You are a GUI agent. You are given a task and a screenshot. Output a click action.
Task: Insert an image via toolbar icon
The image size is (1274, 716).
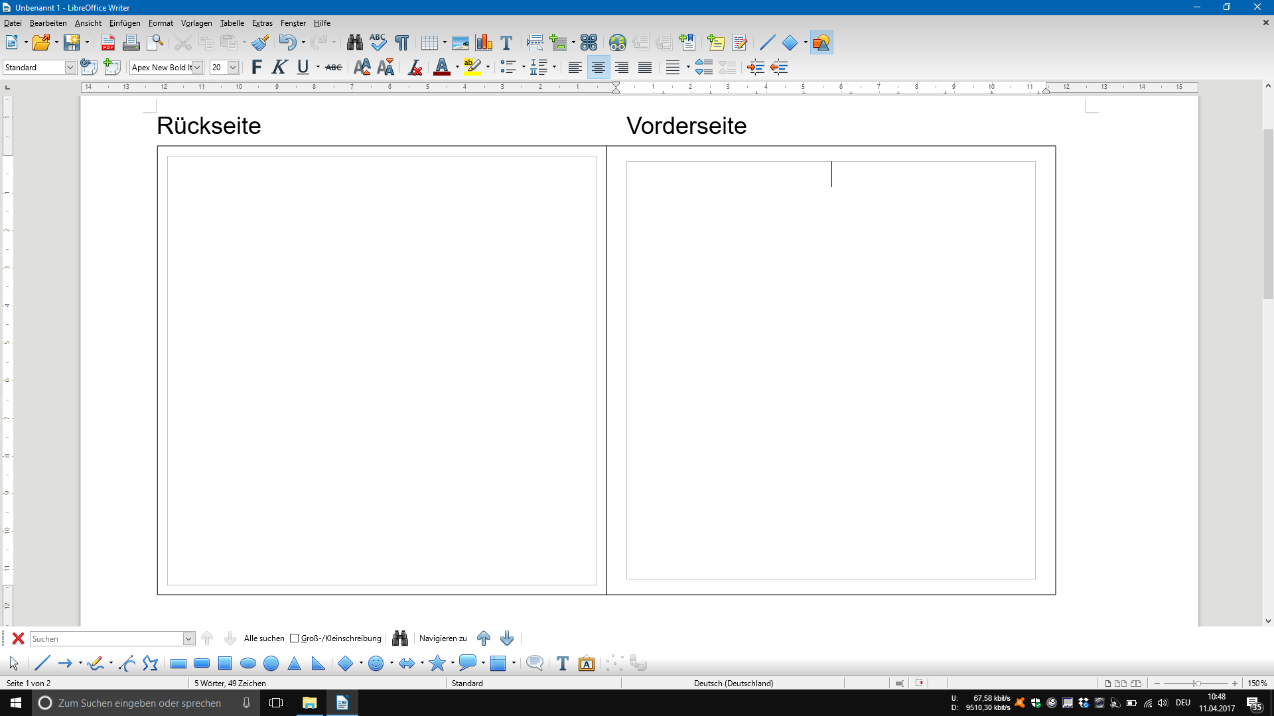coord(460,43)
